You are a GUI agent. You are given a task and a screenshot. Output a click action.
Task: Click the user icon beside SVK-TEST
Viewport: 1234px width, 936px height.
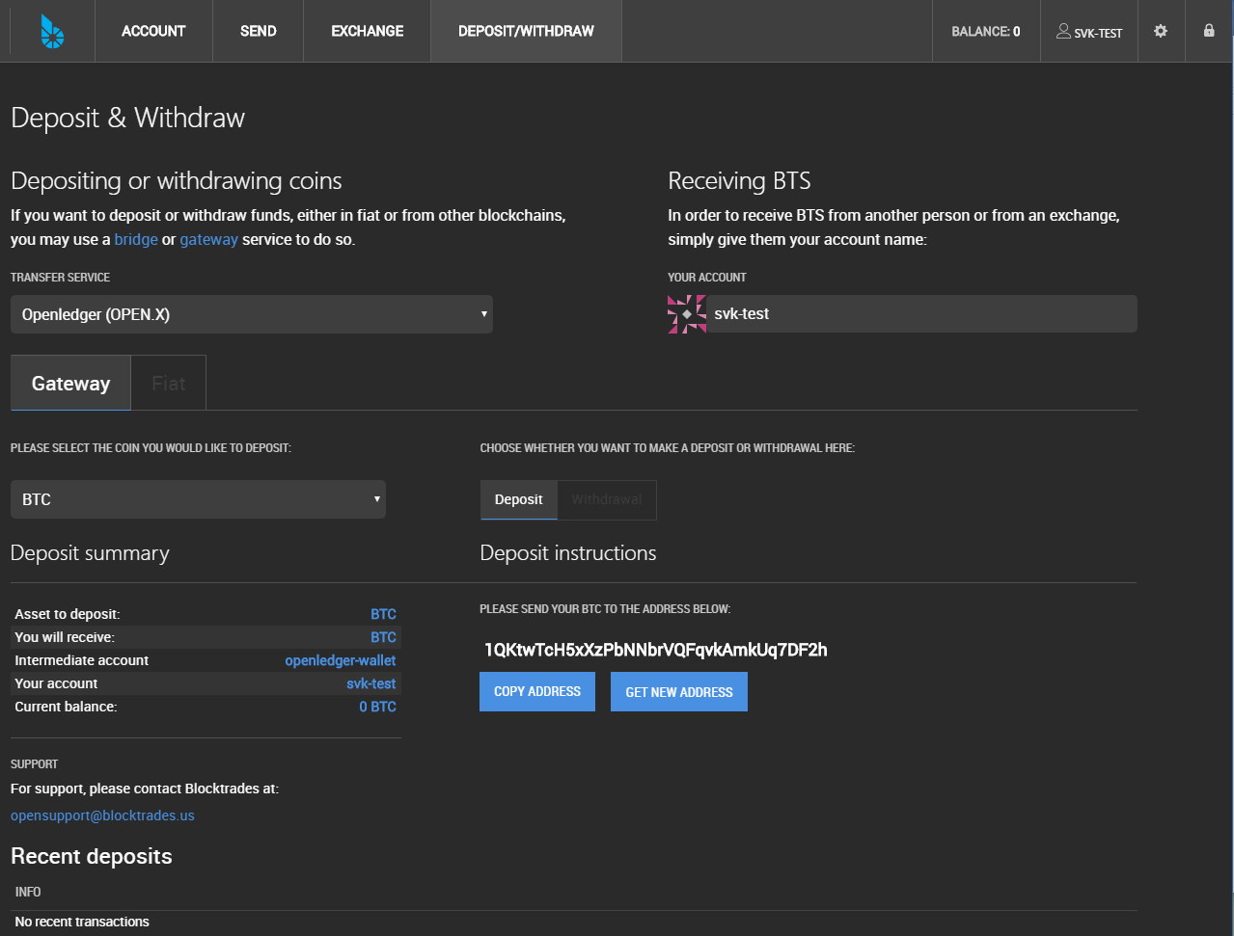point(1063,31)
